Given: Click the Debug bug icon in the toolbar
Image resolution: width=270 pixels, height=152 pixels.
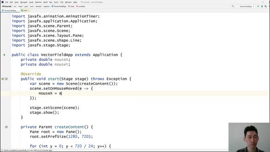Looking at the screenshot, I should tap(262, 6).
